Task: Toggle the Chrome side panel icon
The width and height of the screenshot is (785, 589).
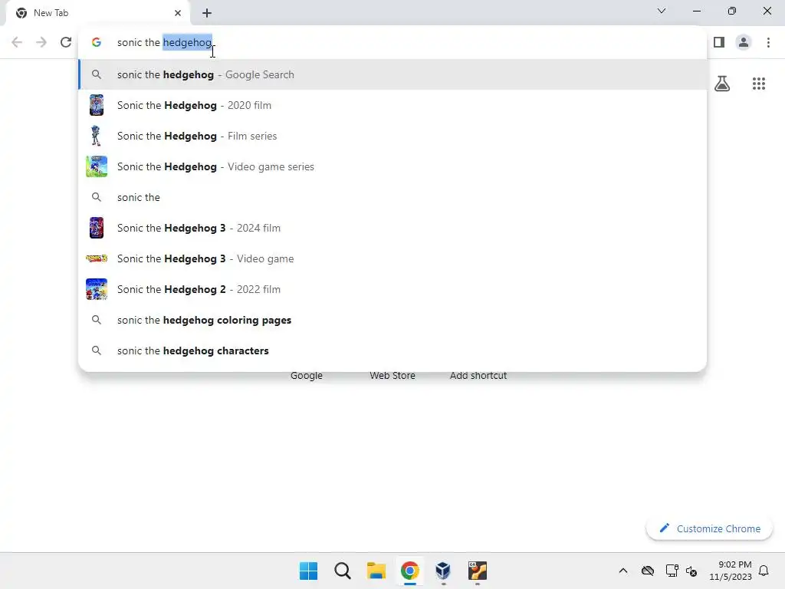Action: 719,42
